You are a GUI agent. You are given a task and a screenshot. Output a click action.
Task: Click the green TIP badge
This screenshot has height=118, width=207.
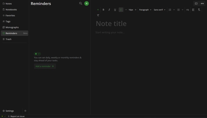[x=38, y=54]
